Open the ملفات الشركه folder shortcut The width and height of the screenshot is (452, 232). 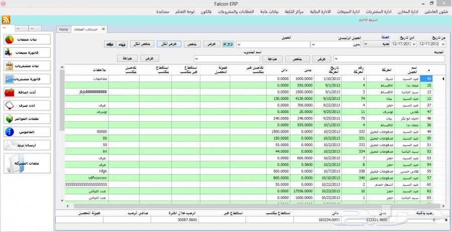[x=27, y=163]
